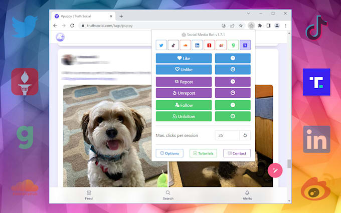Expand the tab search chevron

pyautogui.click(x=248, y=14)
